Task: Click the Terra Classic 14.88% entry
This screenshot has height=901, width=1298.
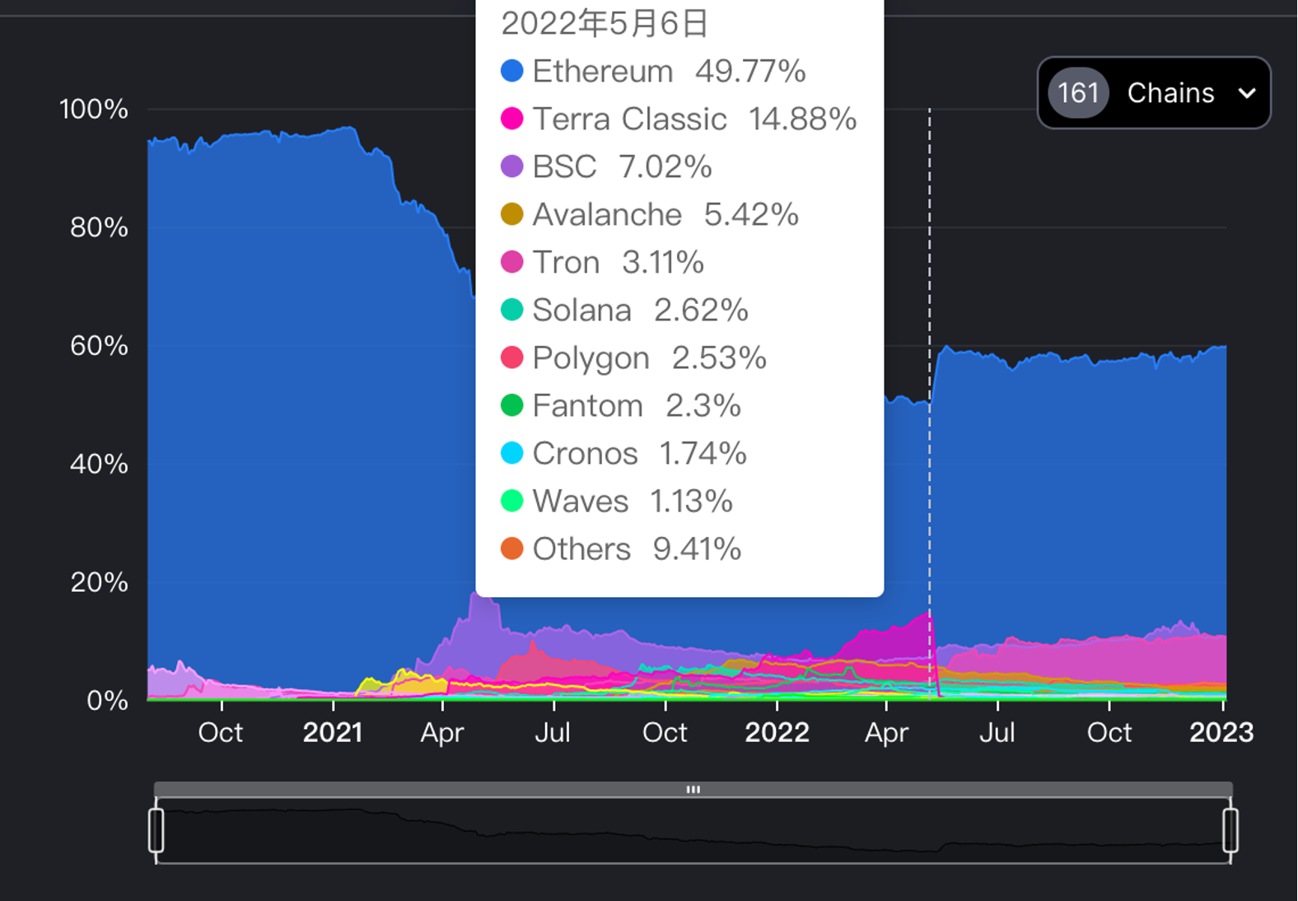Action: pos(679,119)
